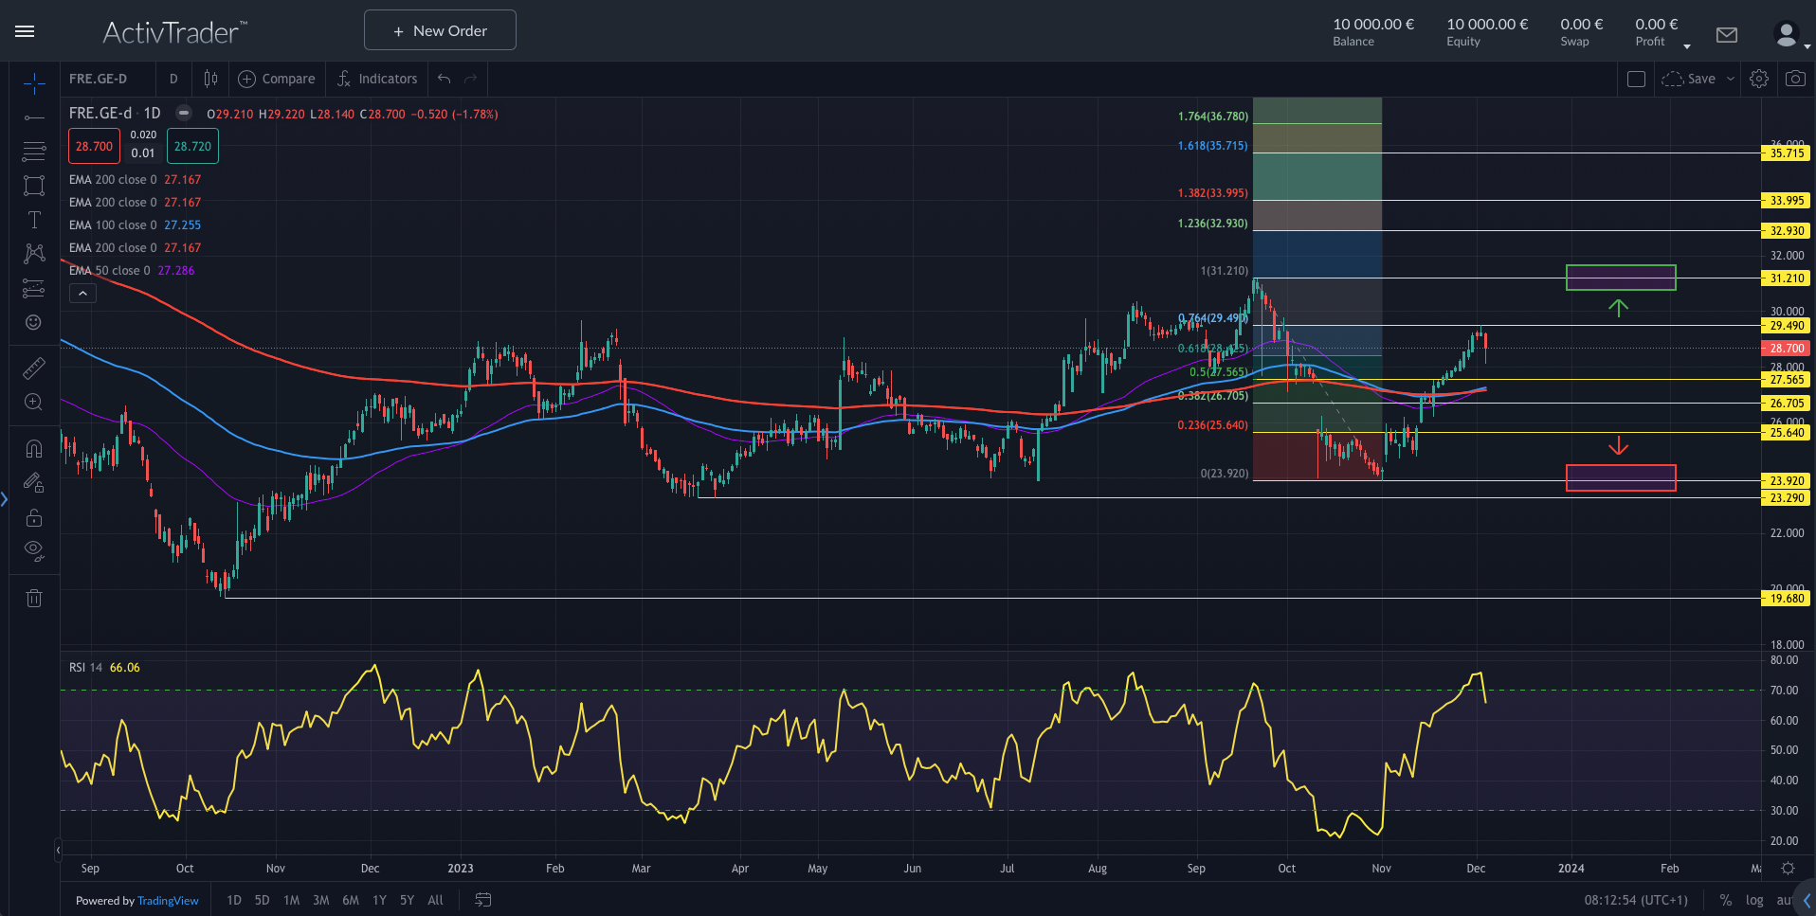
Task: Open the Save layout dropdown arrow
Action: pos(1731,79)
